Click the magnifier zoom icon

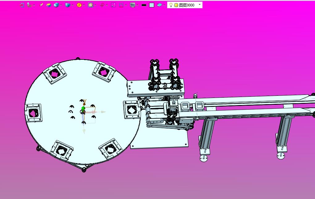tap(90, 5)
